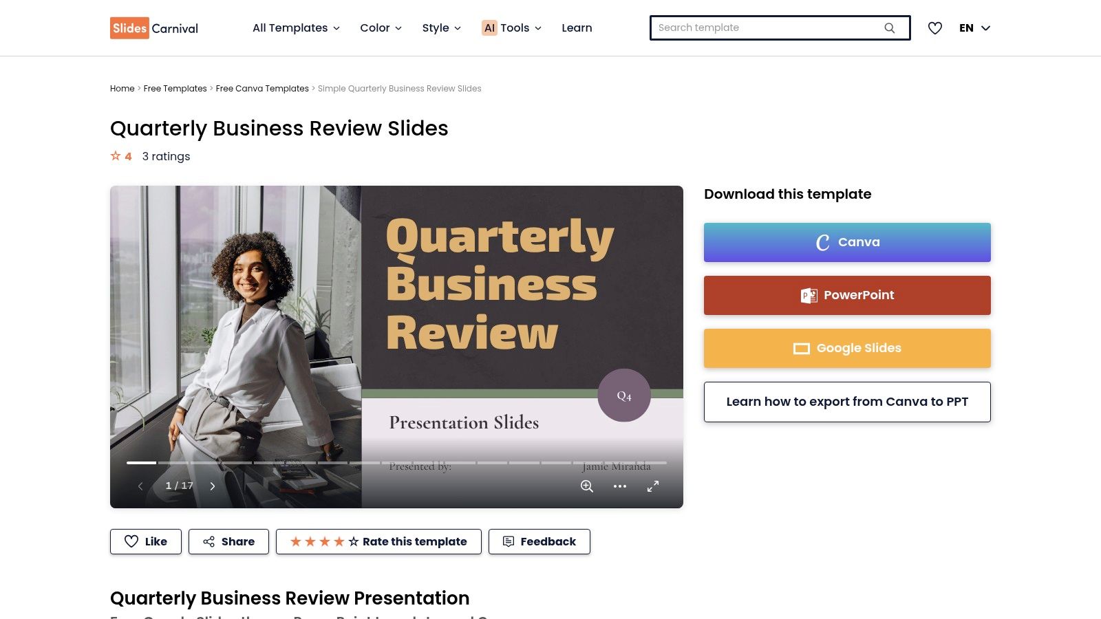Download the template for PowerPoint
1101x619 pixels.
847,295
